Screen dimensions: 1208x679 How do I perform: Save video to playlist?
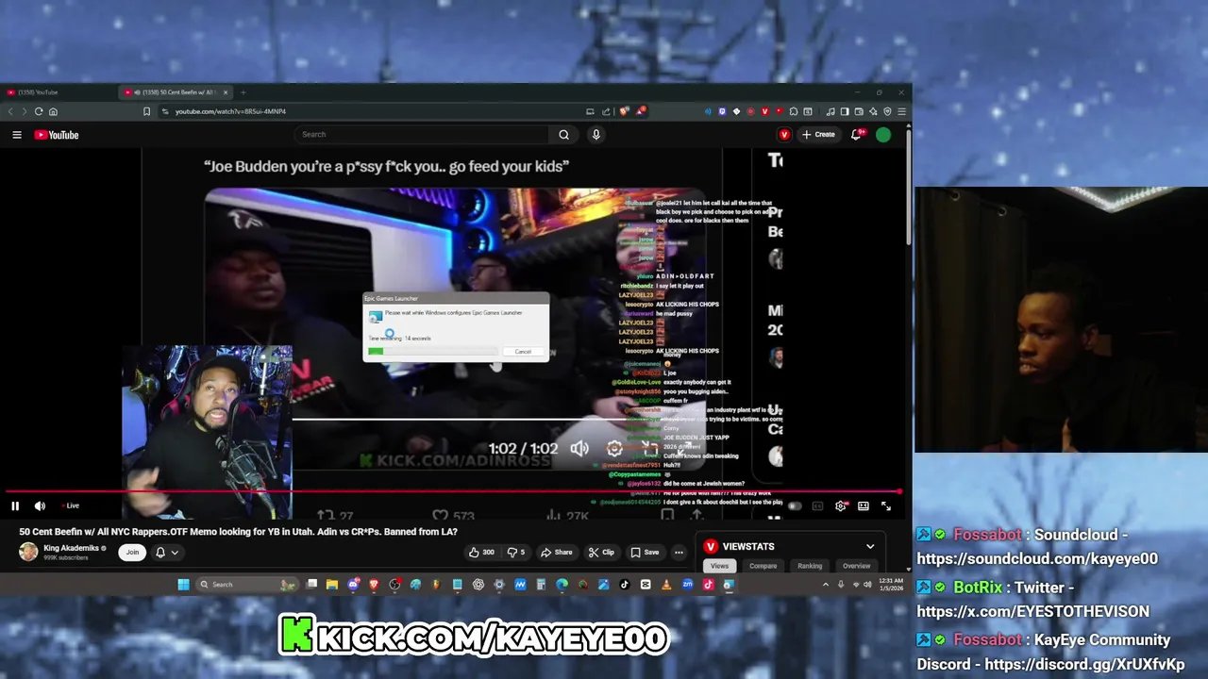click(x=645, y=553)
